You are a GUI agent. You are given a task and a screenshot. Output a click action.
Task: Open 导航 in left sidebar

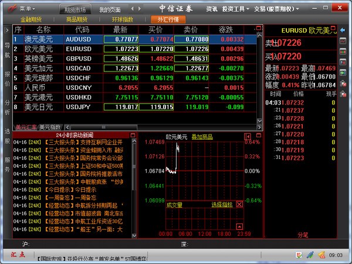pyautogui.click(x=7, y=50)
